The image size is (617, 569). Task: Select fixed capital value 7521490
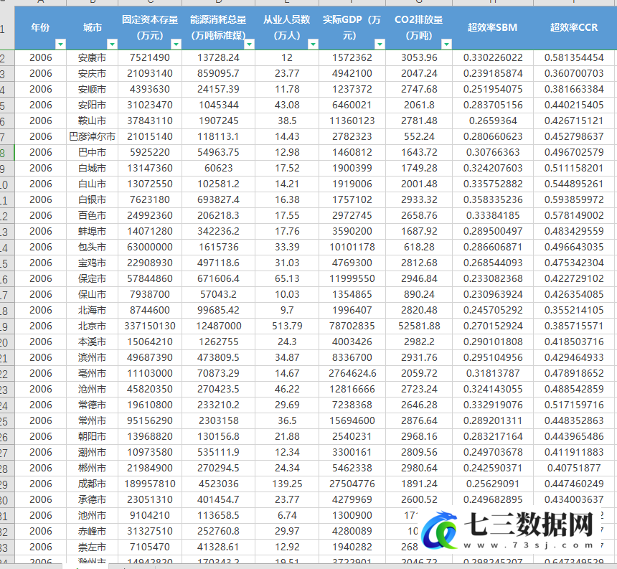click(x=150, y=58)
